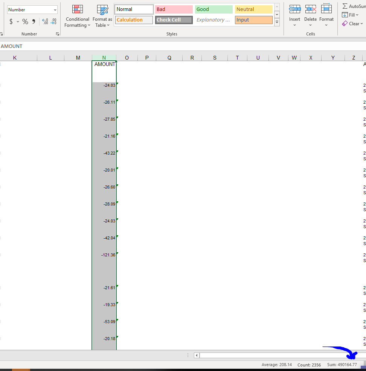Click the AutoSum icon
366x371 pixels.
[345, 6]
